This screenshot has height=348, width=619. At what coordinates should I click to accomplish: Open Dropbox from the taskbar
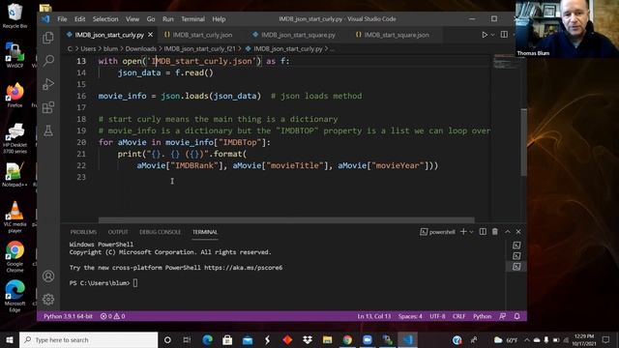[308, 339]
